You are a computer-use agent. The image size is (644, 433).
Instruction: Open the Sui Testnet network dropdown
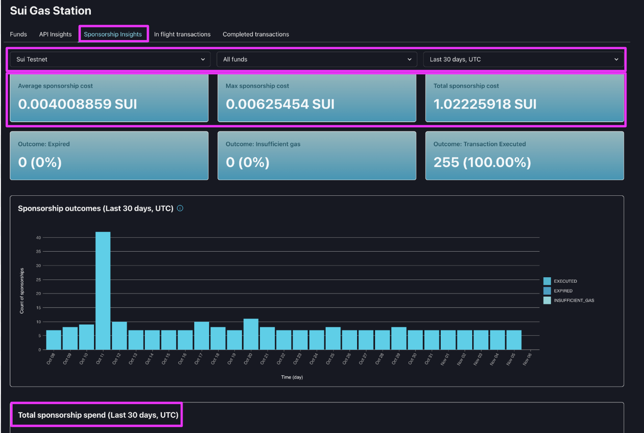(110, 59)
